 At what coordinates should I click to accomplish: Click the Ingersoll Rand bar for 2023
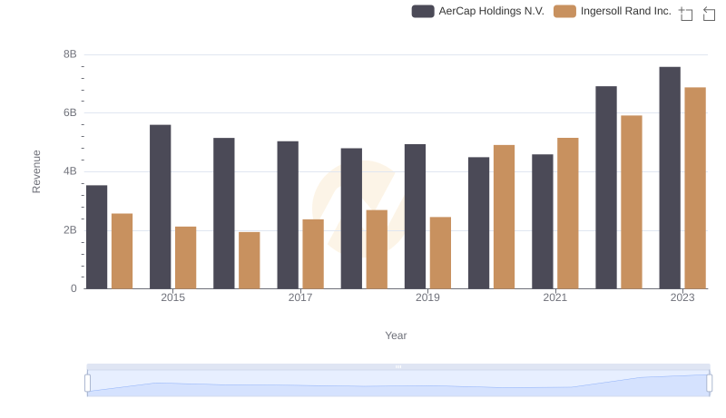[695, 189]
